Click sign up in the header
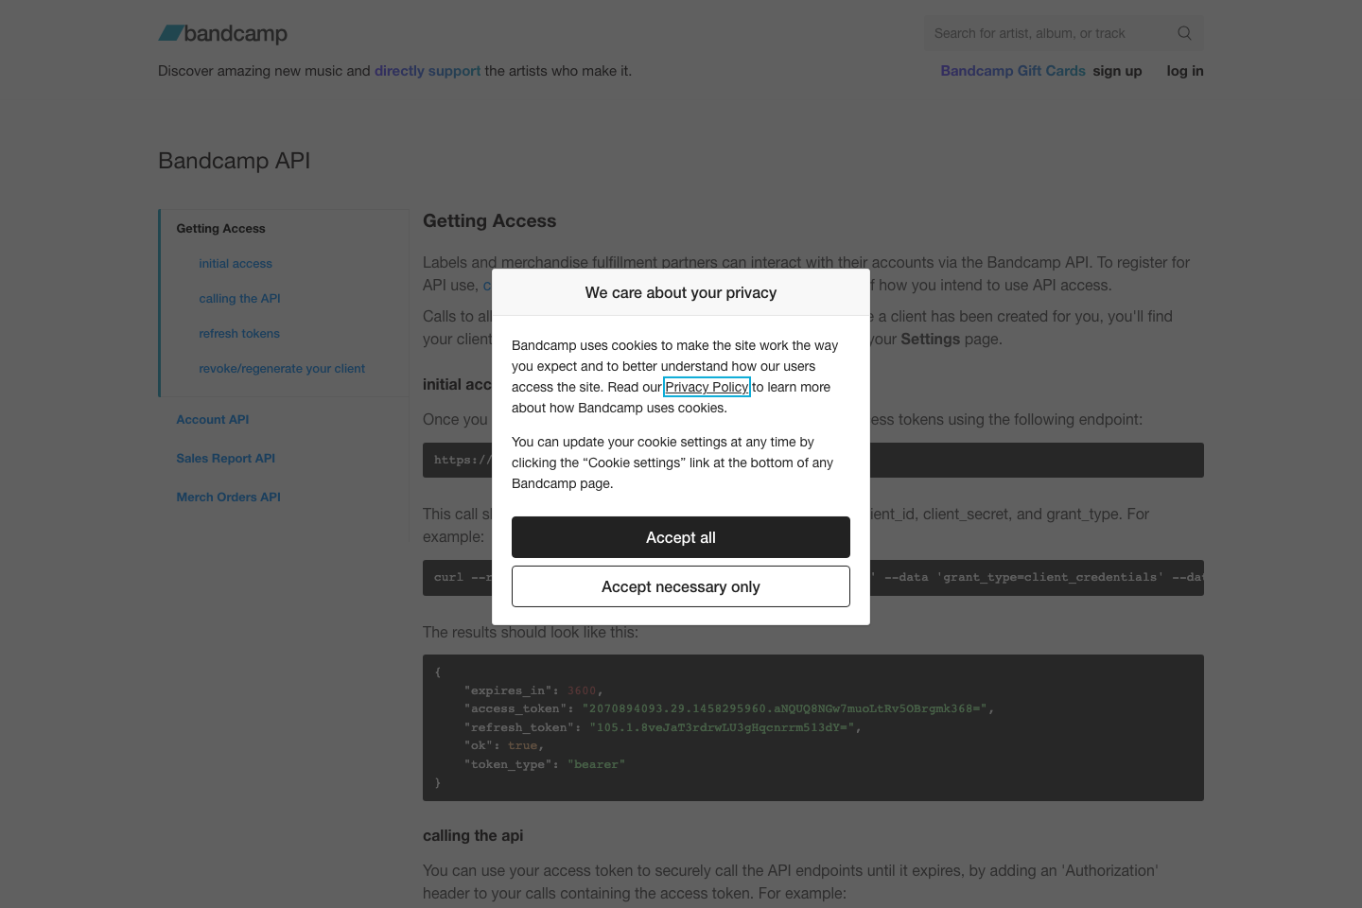The height and width of the screenshot is (908, 1362). [x=1117, y=70]
